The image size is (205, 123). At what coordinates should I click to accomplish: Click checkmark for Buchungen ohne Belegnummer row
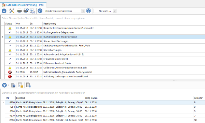pyautogui.click(x=10, y=32)
